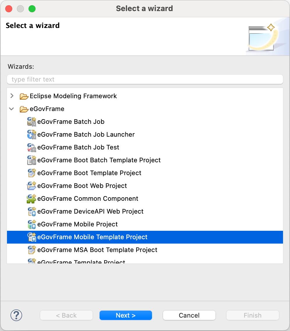Select eGovFrame Boot Template Project

coord(89,173)
